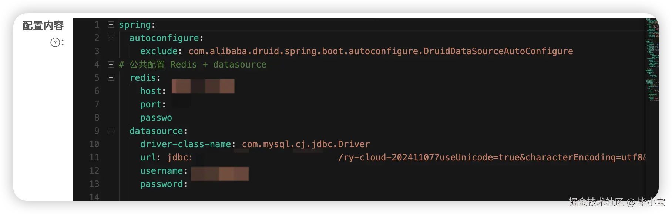Click the 'username:' key
The width and height of the screenshot is (672, 214).
point(164,171)
